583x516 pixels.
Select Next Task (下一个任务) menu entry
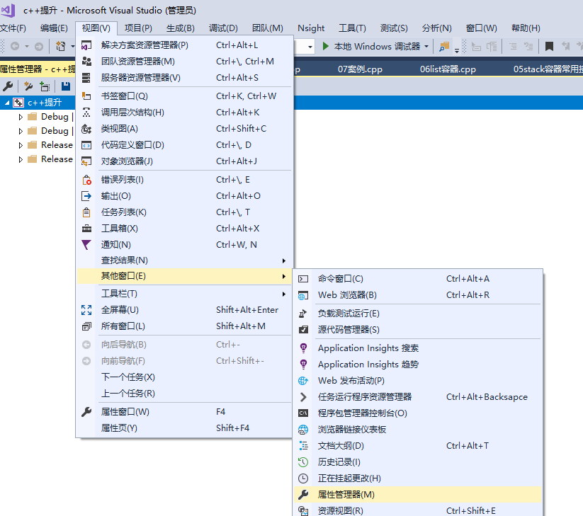[x=184, y=377]
